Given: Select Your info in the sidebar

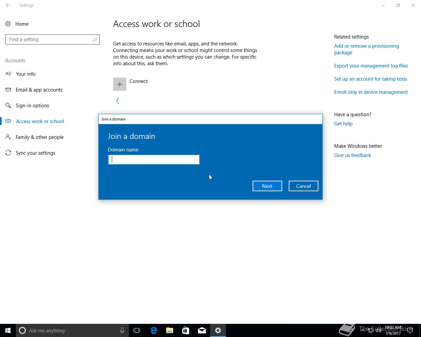Looking at the screenshot, I should pyautogui.click(x=26, y=74).
